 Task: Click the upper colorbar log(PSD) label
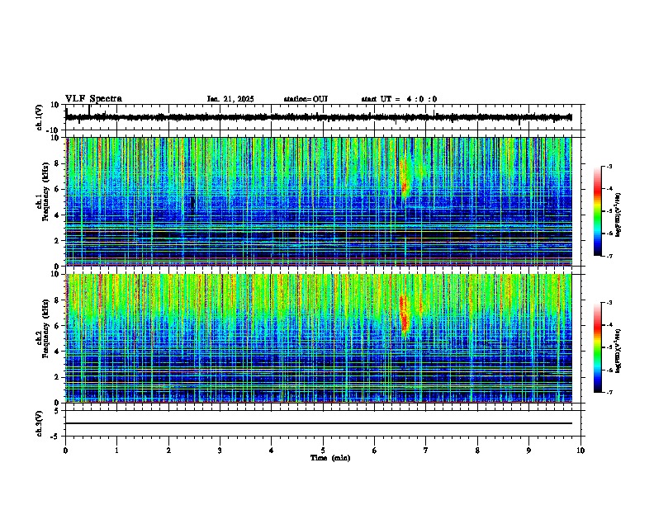click(x=618, y=215)
